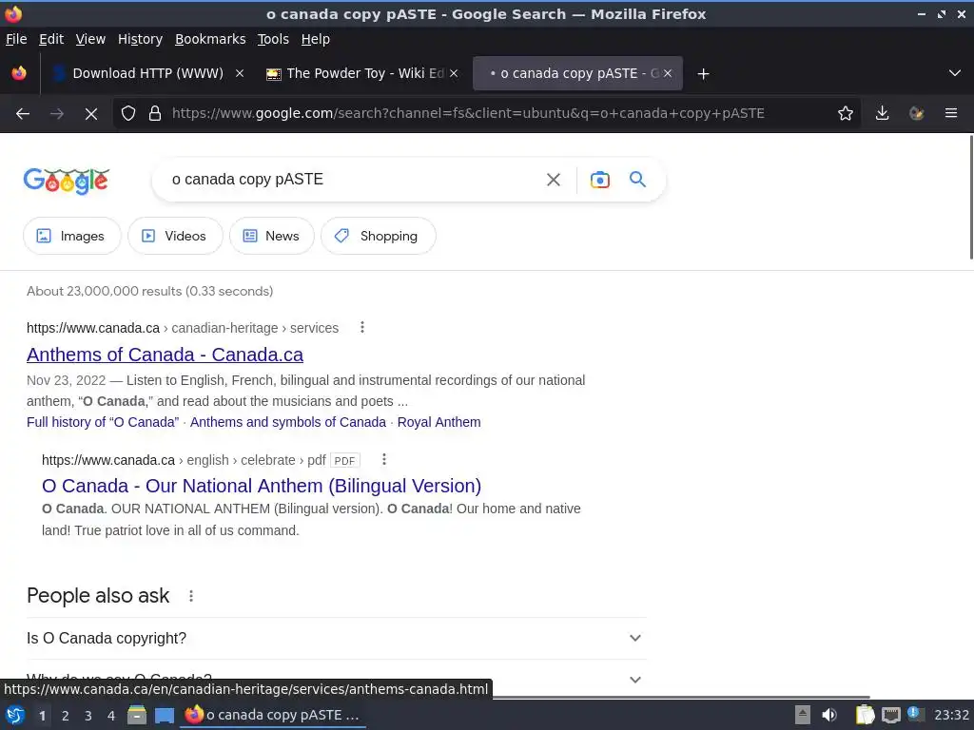Open the People also ask options dots
This screenshot has width=974, height=730.
(191, 596)
